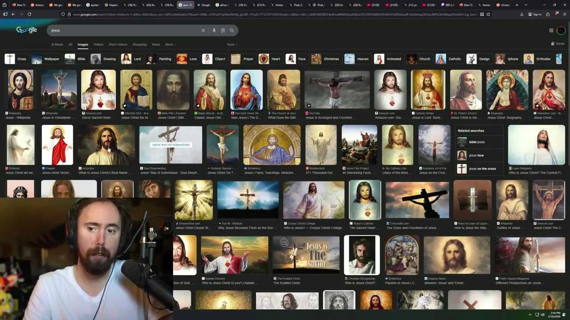
Task: Open the Crosswalk.com cross silhouette image
Action: coord(417,200)
